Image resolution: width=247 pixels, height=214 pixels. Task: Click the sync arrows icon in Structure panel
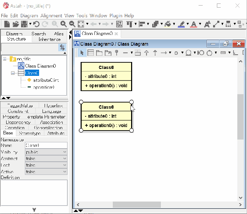62,47
